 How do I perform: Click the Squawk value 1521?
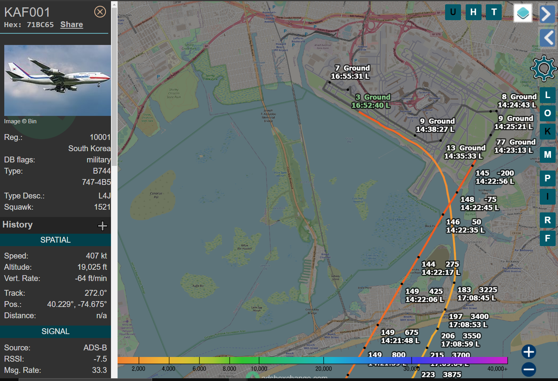point(102,207)
